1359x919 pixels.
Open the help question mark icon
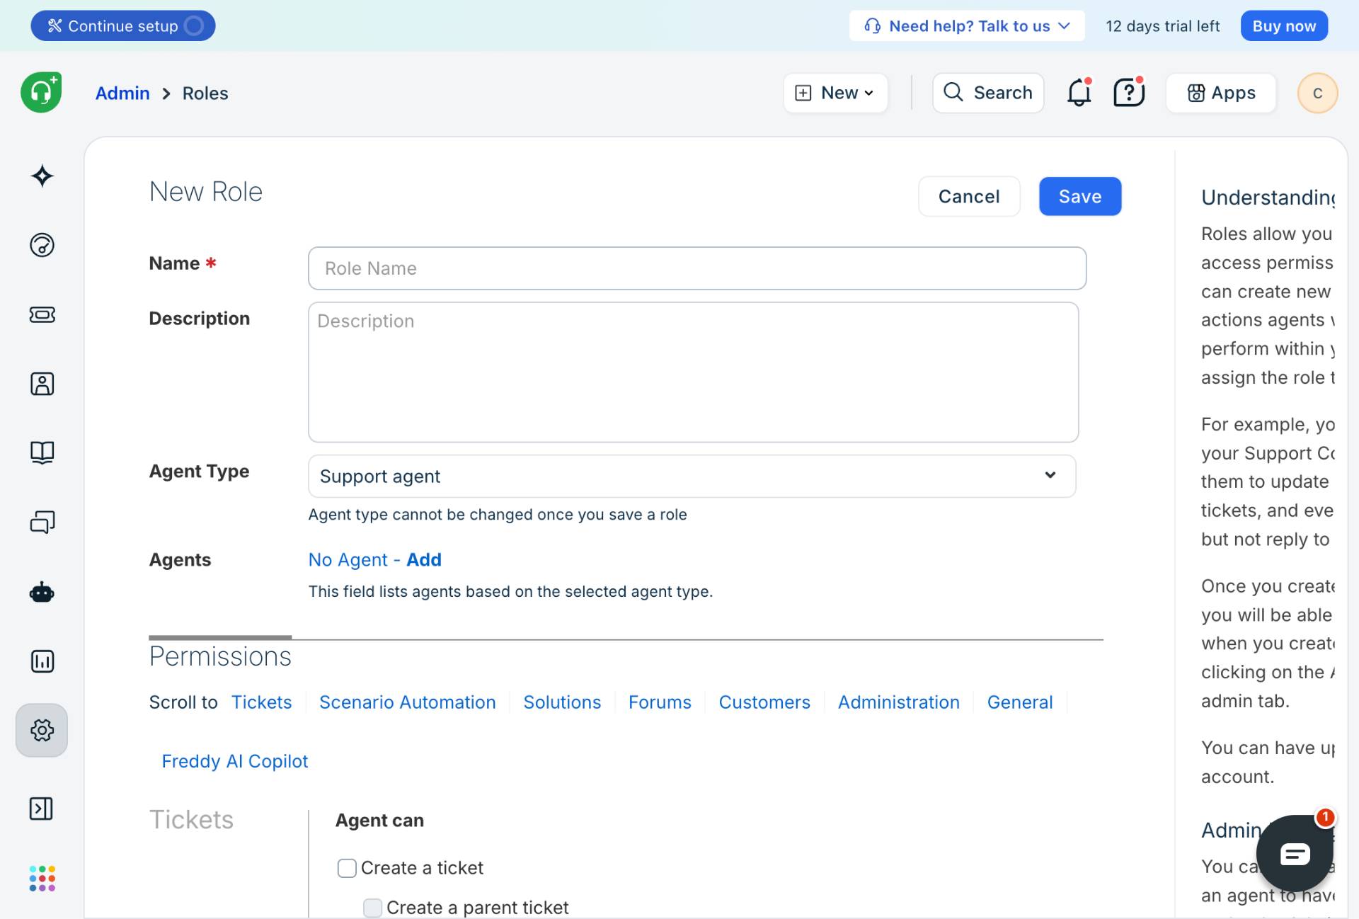[x=1129, y=93]
